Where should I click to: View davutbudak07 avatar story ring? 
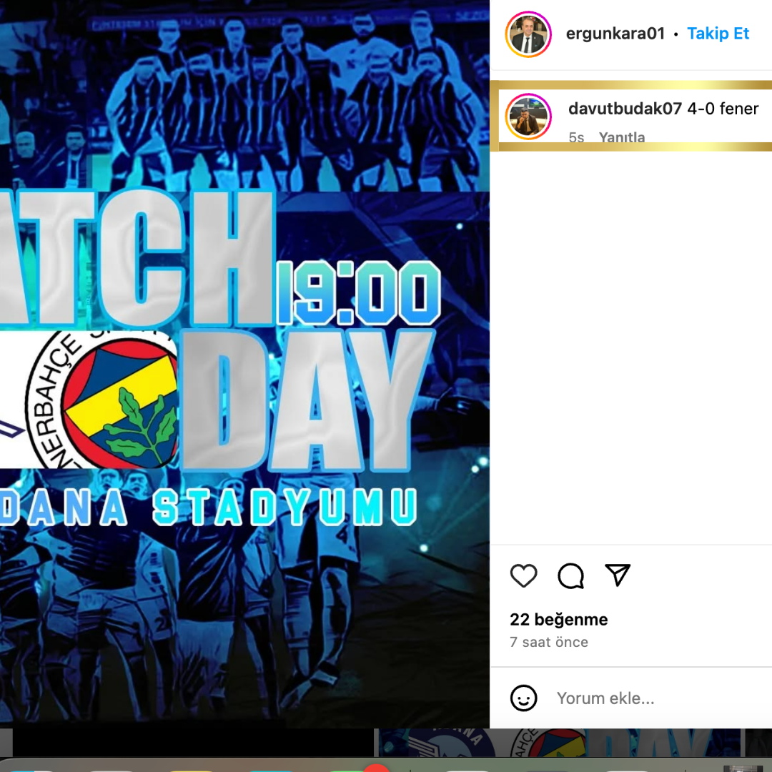click(528, 117)
